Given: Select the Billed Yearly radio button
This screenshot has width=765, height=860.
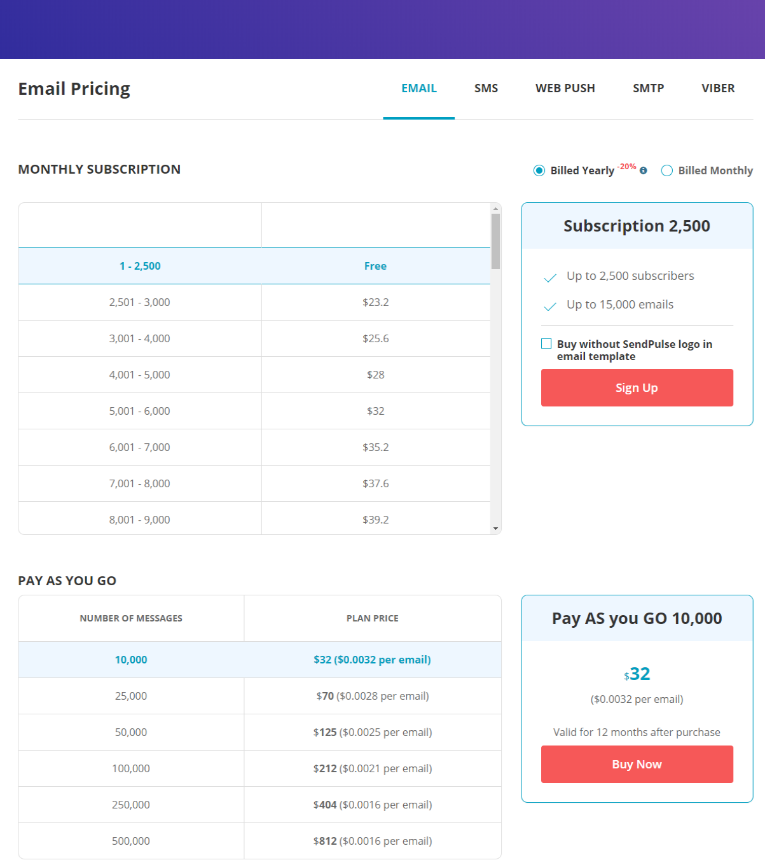Looking at the screenshot, I should (x=539, y=170).
